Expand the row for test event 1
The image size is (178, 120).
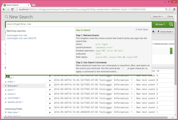50,112
